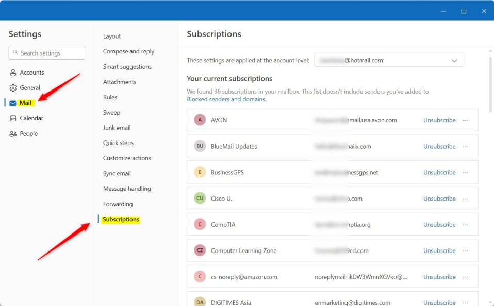Open Blocked senders and domains link
Viewport: 494px width, 306px height.
point(226,99)
